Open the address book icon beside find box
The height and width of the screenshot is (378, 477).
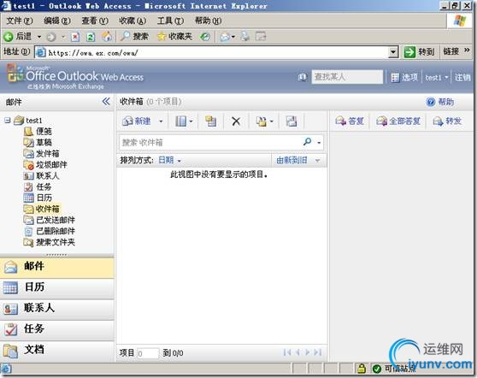pos(302,77)
